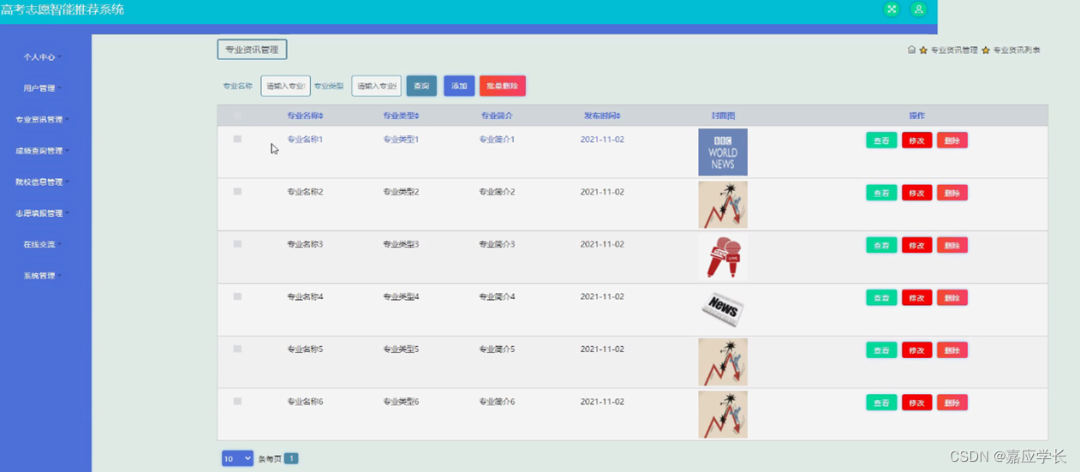Click 删除 for 专业名称4 row
Image resolution: width=1080 pixels, height=472 pixels.
click(x=952, y=297)
